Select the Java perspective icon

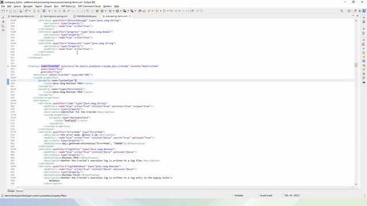coord(356,11)
